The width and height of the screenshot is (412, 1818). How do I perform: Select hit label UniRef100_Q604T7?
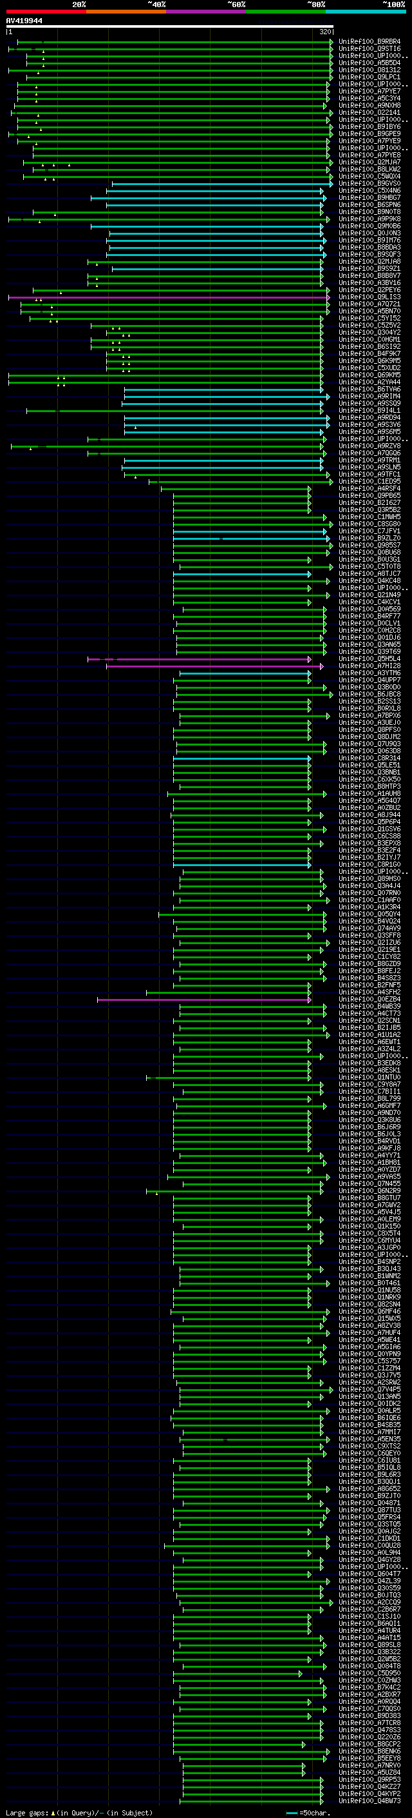[370, 1573]
